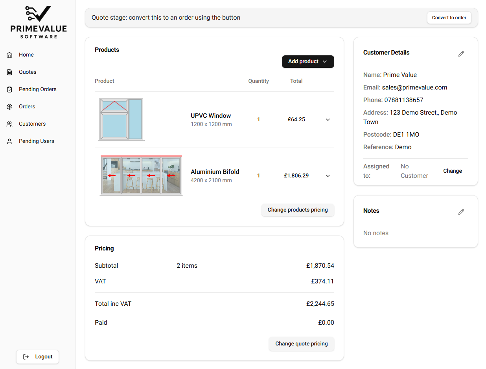
Task: Expand the UPVC Window row details
Action: [x=328, y=119]
